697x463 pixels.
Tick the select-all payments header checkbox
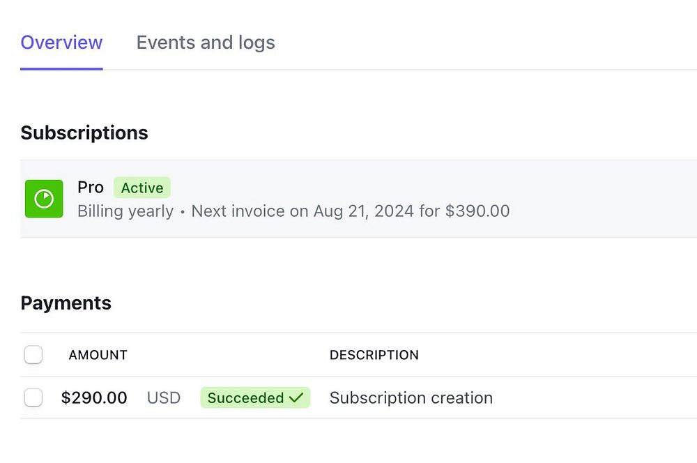[x=33, y=355]
